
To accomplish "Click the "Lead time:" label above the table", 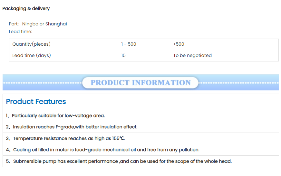I will 21,32.
